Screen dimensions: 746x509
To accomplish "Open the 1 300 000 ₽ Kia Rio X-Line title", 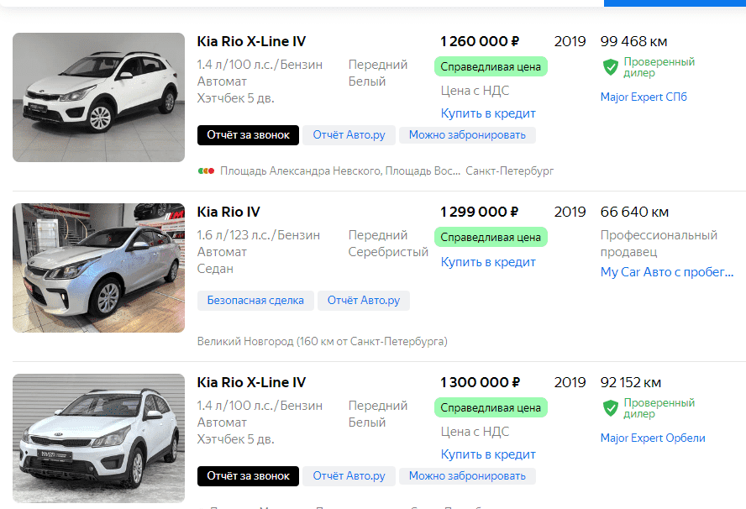I will pyautogui.click(x=251, y=382).
